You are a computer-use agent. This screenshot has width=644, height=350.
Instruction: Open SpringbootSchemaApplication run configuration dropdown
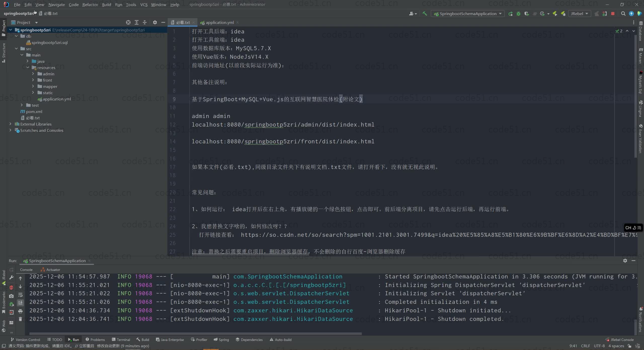(468, 14)
